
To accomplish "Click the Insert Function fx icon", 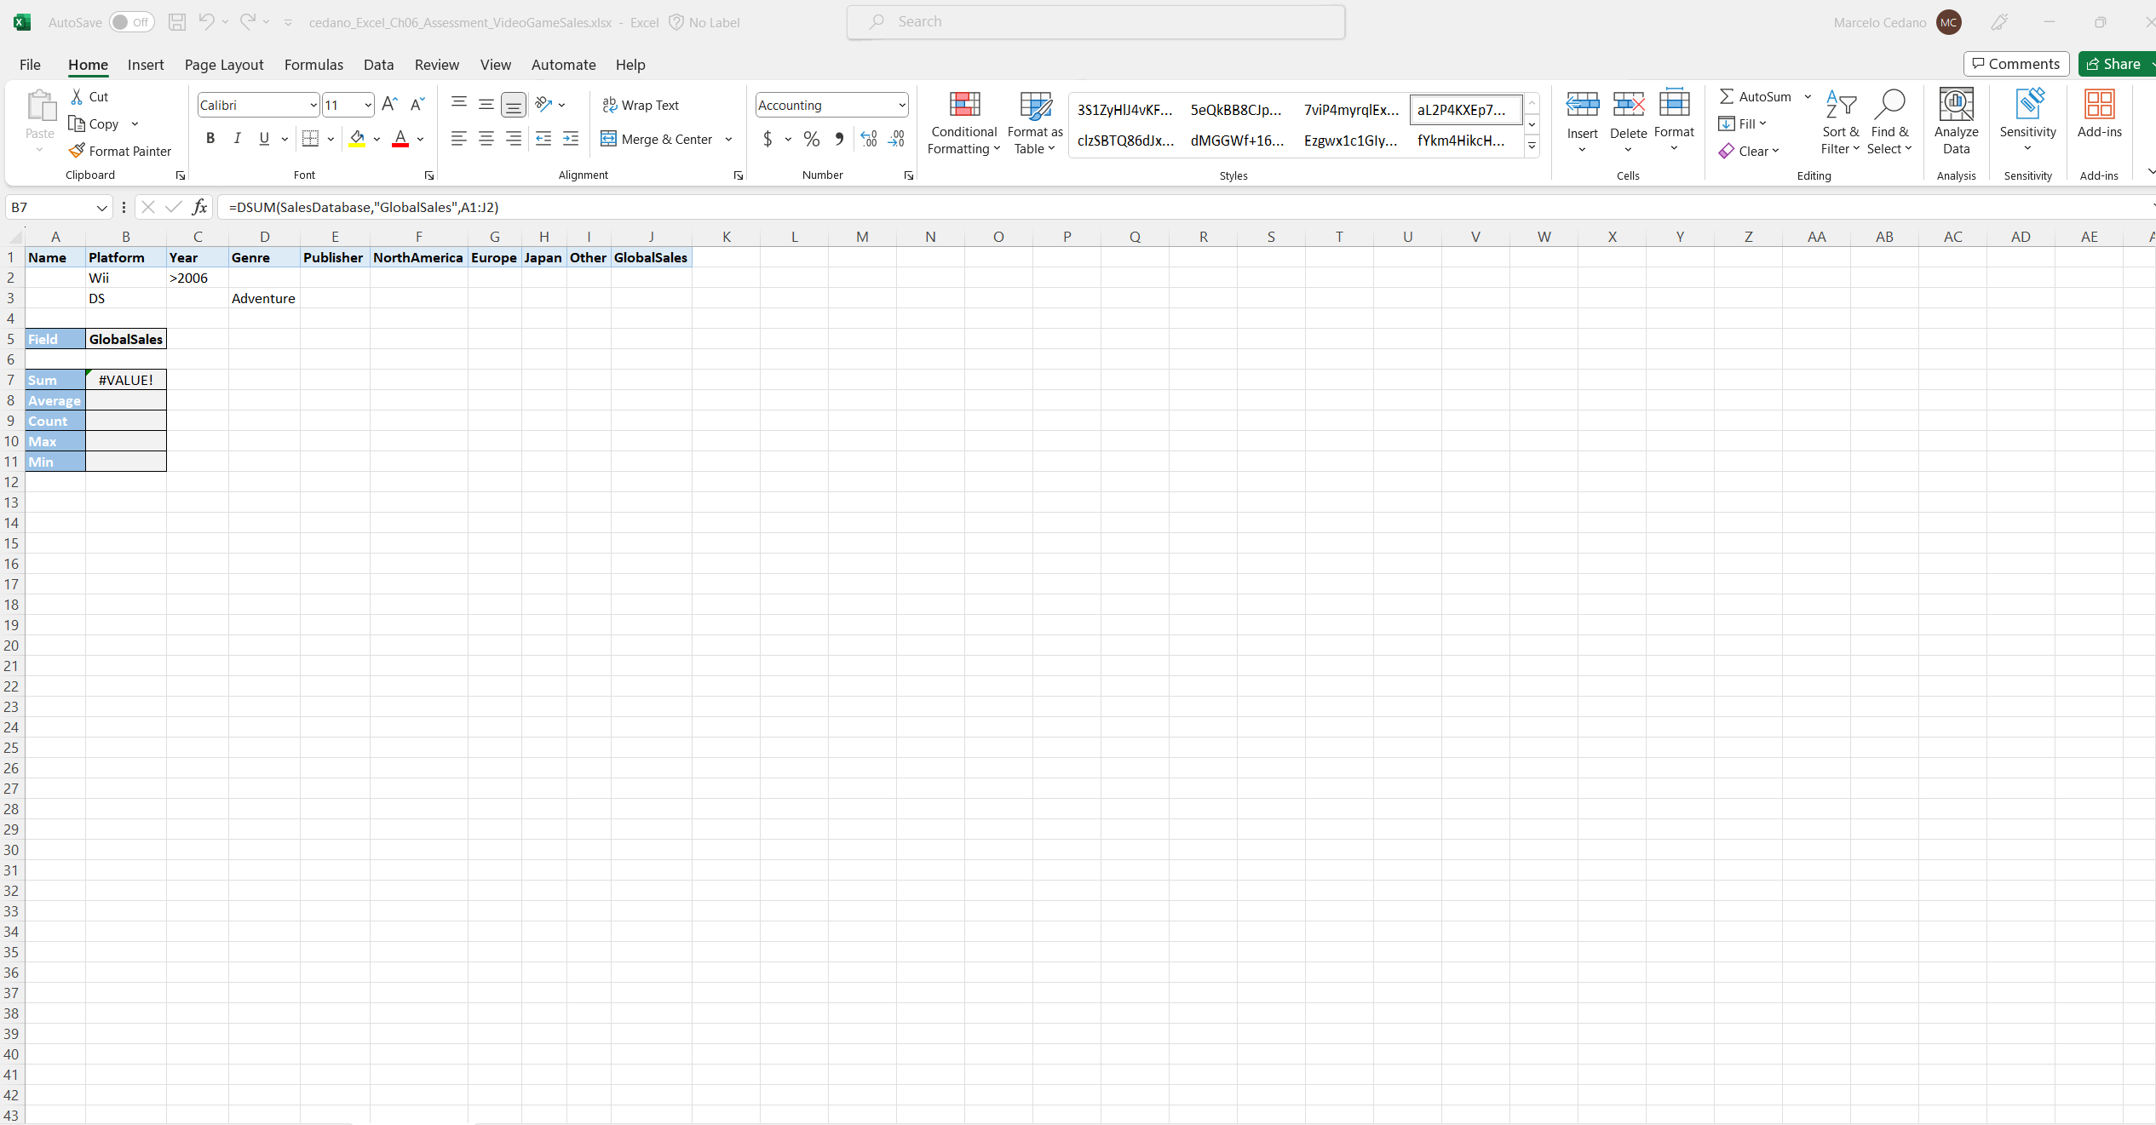I will (199, 207).
